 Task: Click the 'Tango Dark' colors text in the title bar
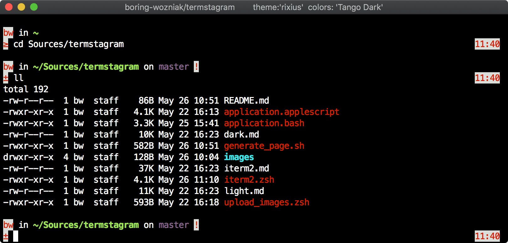click(359, 7)
